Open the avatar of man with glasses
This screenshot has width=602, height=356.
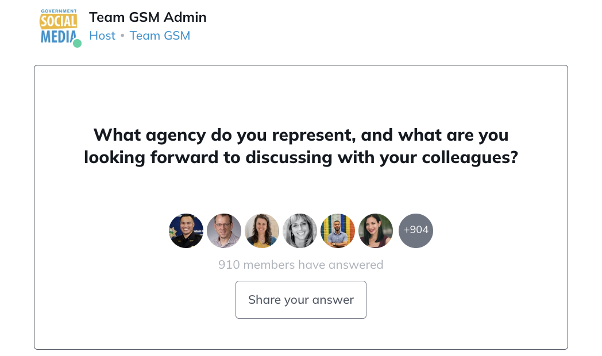click(x=224, y=231)
